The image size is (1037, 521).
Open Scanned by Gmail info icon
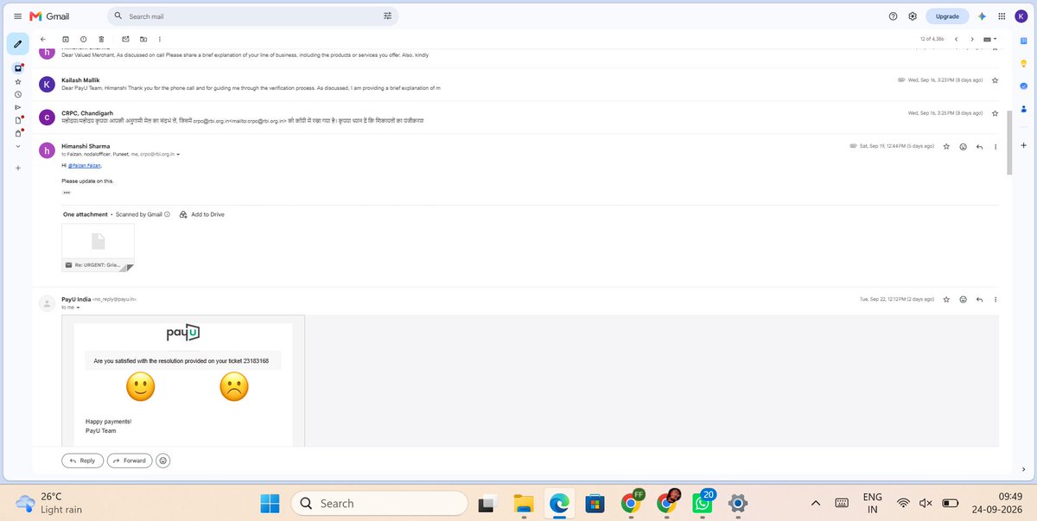(x=168, y=214)
